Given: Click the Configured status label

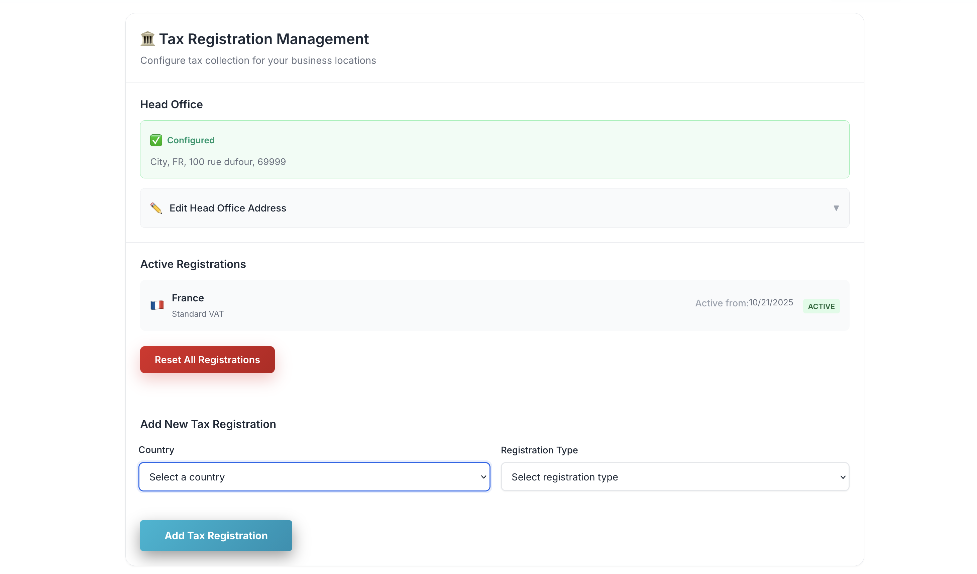Looking at the screenshot, I should click(x=191, y=140).
